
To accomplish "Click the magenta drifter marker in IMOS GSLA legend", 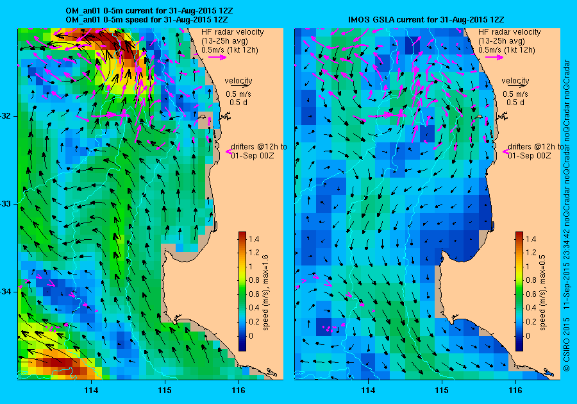I will coord(505,151).
